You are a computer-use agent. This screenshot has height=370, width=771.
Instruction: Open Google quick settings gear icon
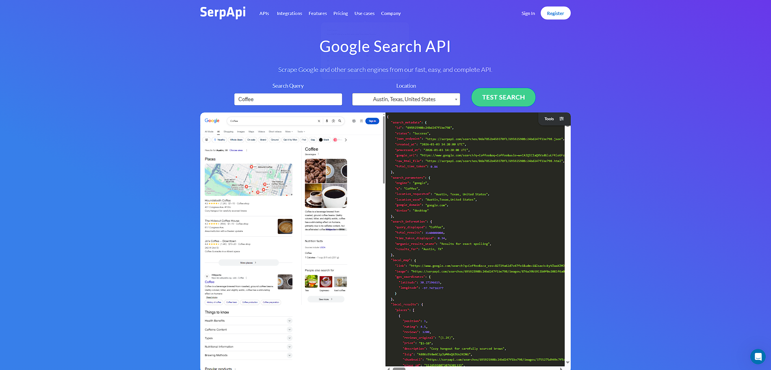point(354,121)
